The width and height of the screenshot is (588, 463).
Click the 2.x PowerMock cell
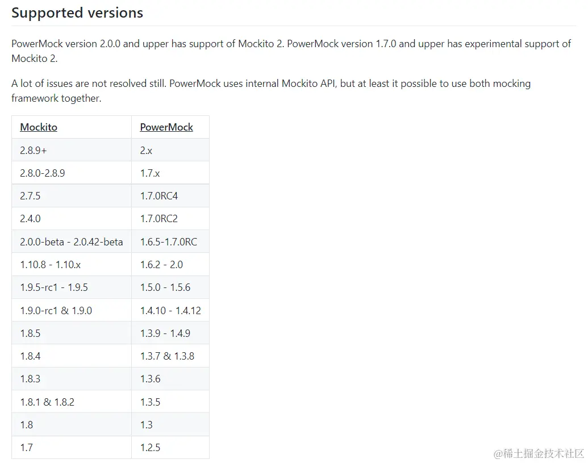point(147,151)
